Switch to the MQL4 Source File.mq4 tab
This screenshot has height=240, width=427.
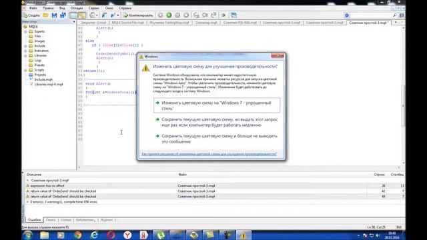click(x=127, y=23)
